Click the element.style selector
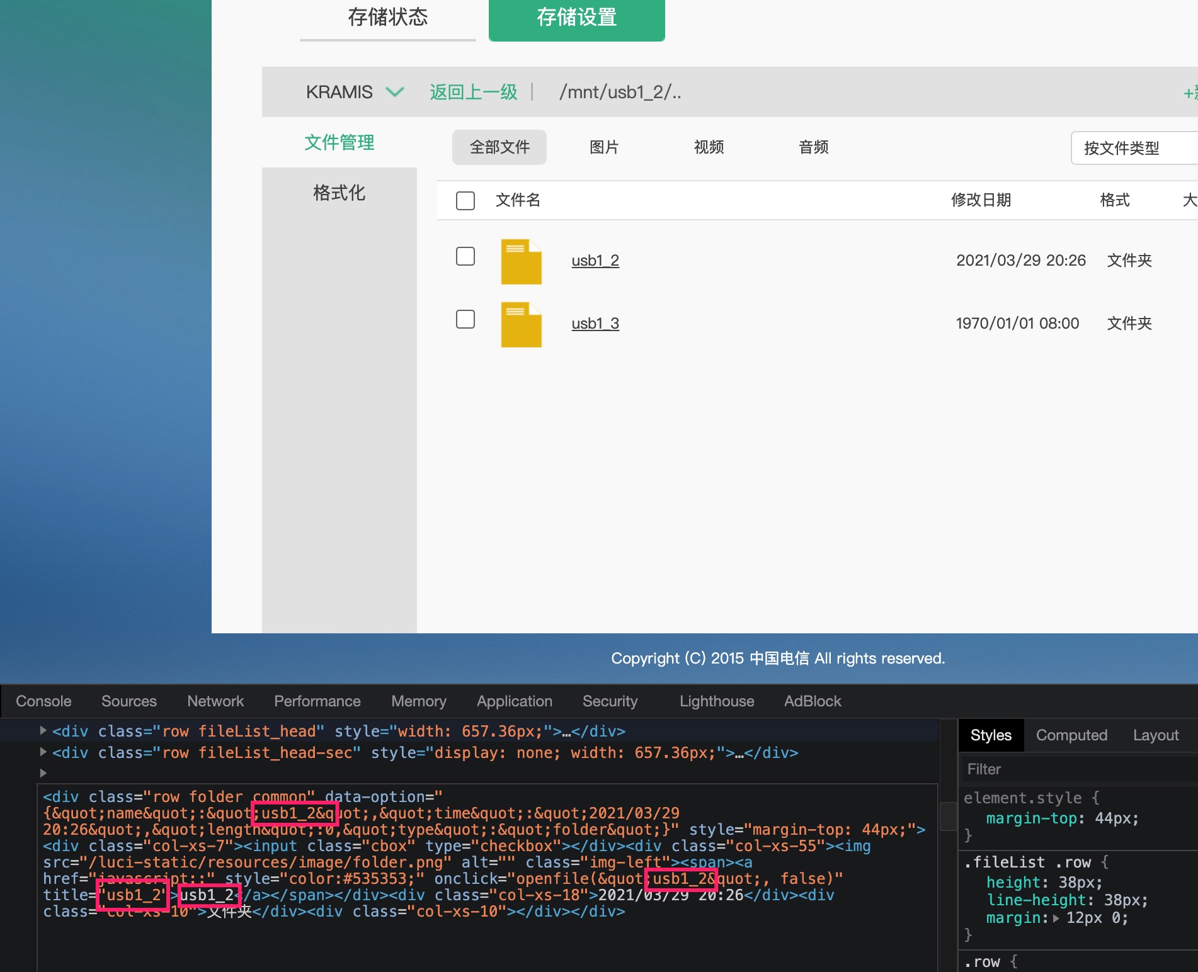Viewport: 1198px width, 972px height. coord(1023,798)
